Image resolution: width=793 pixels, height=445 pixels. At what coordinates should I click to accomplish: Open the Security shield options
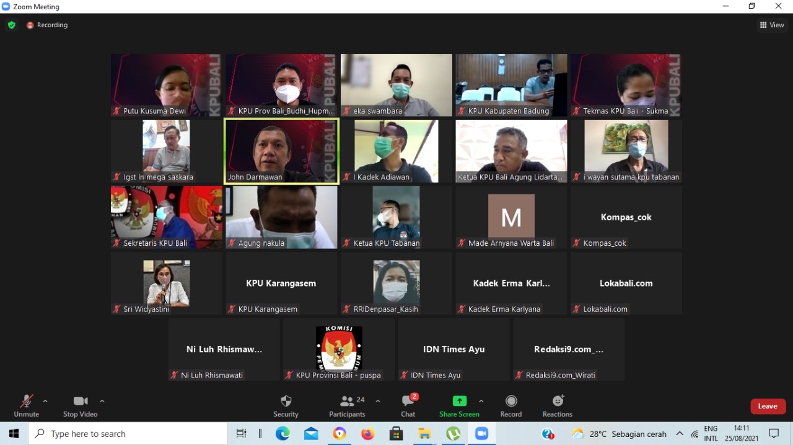tap(286, 401)
